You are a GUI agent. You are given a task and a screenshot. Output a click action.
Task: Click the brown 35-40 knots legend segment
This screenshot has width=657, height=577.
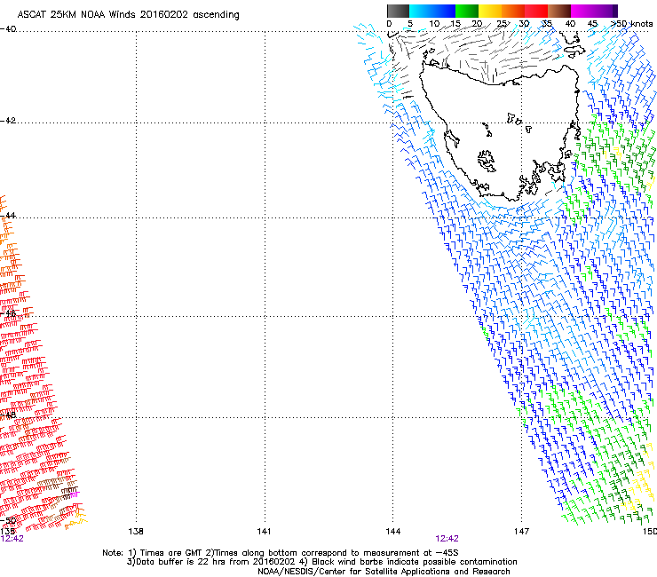tap(559, 11)
